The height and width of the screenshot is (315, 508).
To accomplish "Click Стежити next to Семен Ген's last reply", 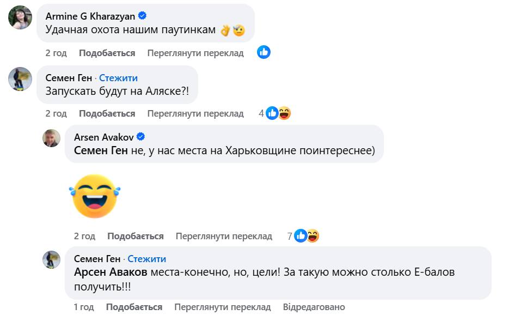I will 146,259.
